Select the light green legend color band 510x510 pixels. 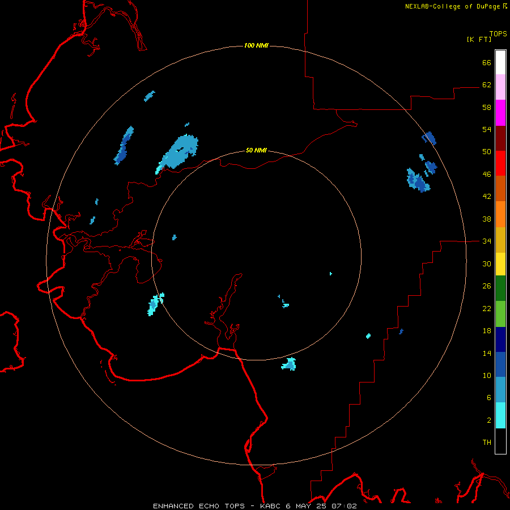(x=500, y=314)
